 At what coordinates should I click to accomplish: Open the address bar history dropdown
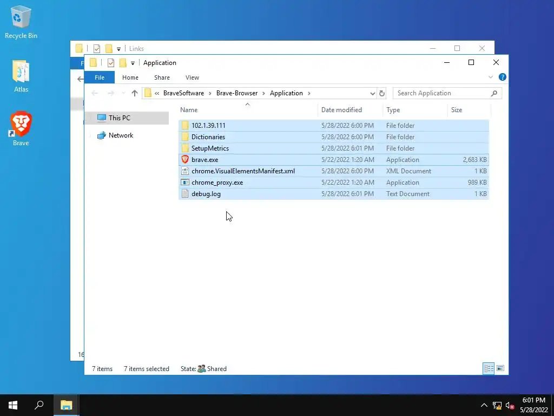click(x=372, y=93)
